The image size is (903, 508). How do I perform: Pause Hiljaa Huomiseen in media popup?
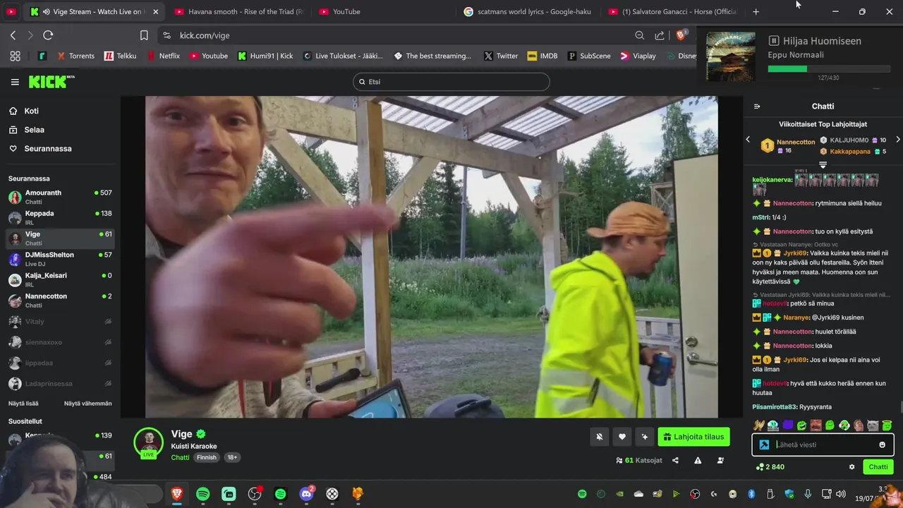[x=773, y=41]
